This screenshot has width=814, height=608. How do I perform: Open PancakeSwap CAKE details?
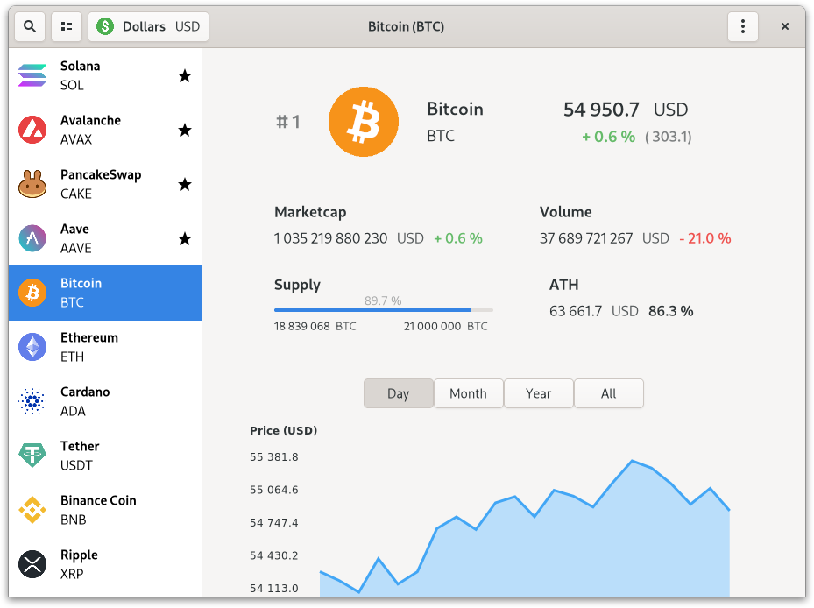[105, 184]
